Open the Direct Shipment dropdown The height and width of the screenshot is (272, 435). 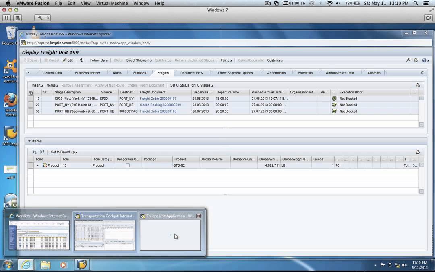coord(139,60)
